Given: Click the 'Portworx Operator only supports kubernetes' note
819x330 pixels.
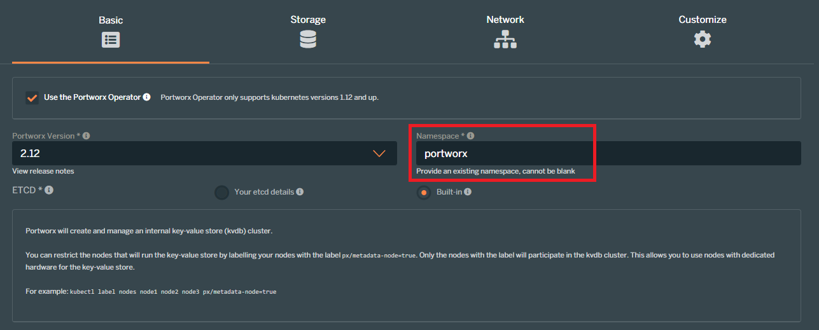Looking at the screenshot, I should (x=269, y=98).
